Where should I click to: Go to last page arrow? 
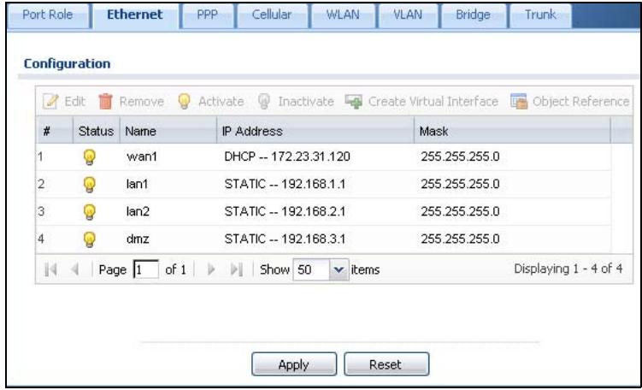coord(237,269)
